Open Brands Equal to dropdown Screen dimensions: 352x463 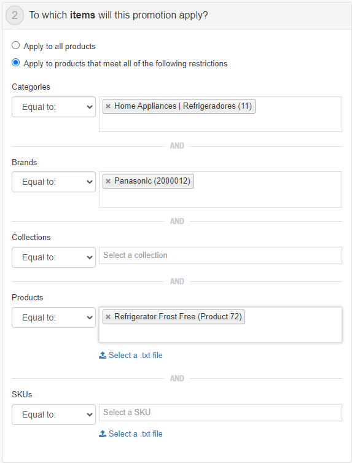(53, 182)
